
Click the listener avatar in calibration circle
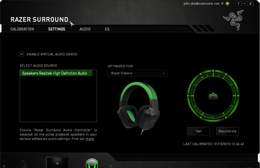pos(213,96)
